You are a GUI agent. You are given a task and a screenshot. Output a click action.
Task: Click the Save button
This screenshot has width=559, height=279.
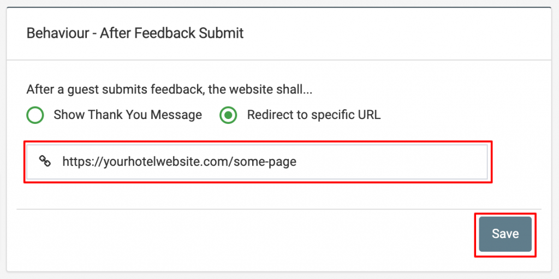point(505,234)
